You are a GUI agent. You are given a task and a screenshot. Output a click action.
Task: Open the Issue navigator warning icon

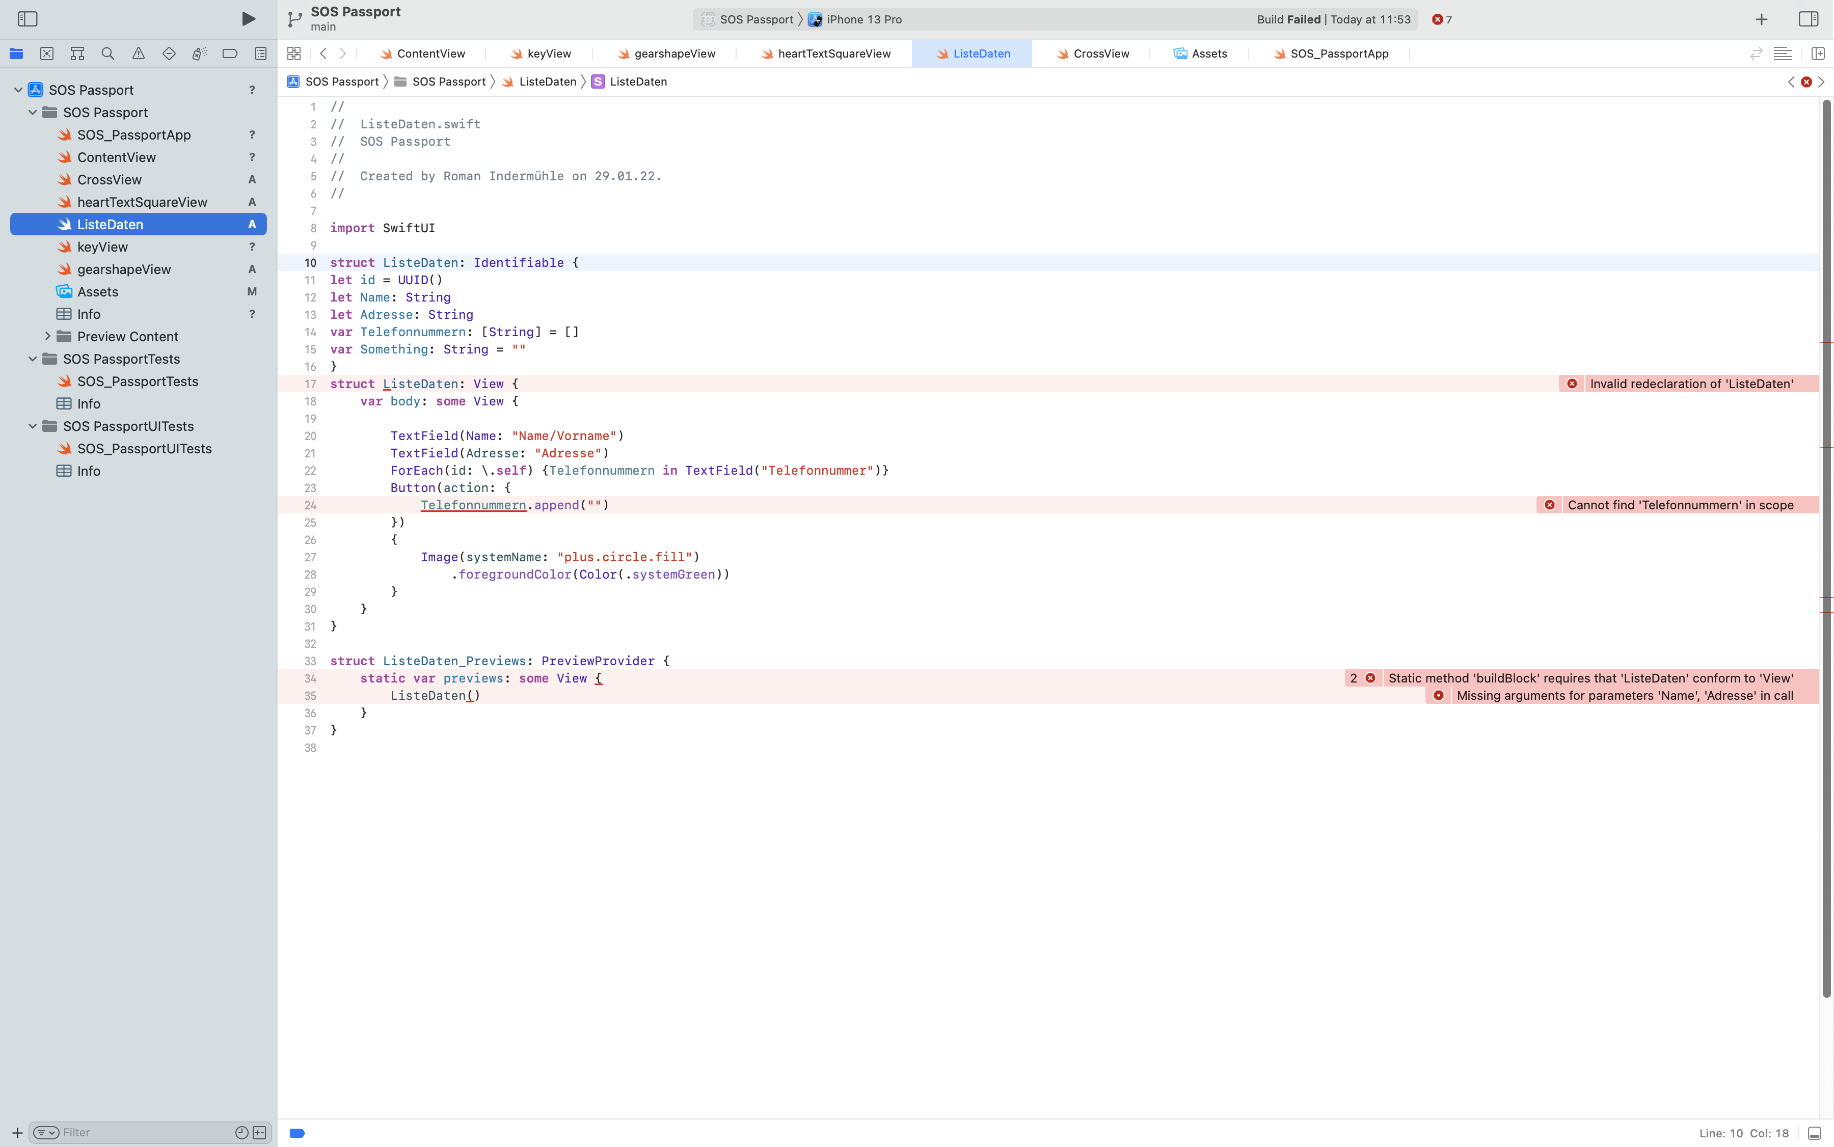tap(138, 54)
